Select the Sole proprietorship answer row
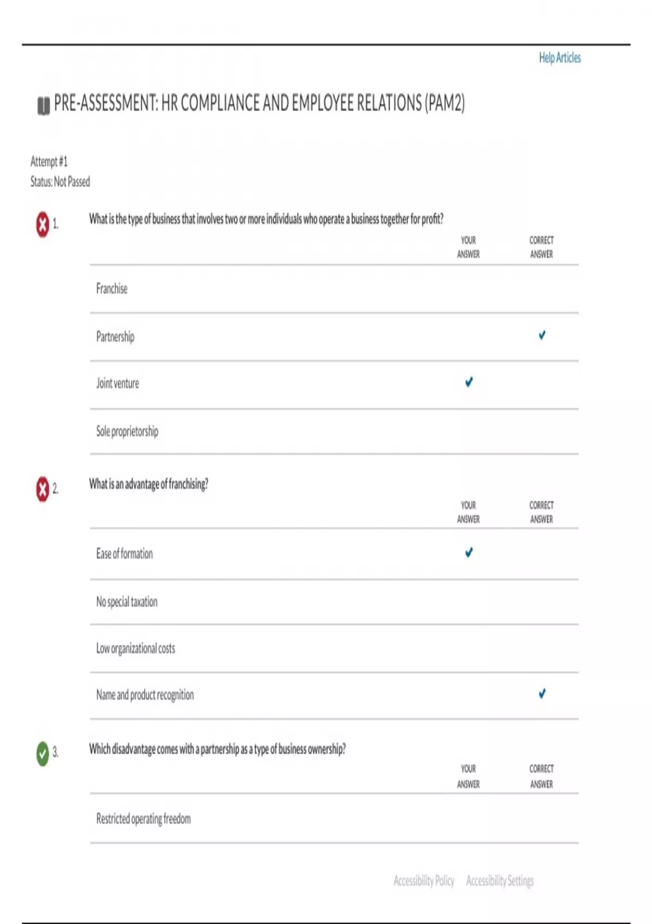Screen dimensions: 652x924 (127, 432)
